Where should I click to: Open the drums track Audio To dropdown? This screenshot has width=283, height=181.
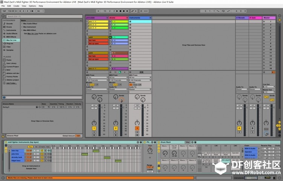pyautogui.click(x=118, y=89)
